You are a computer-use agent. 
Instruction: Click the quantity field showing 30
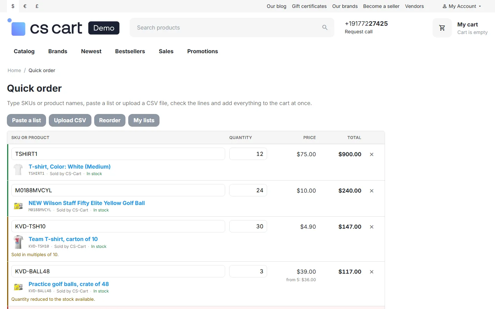point(248,226)
